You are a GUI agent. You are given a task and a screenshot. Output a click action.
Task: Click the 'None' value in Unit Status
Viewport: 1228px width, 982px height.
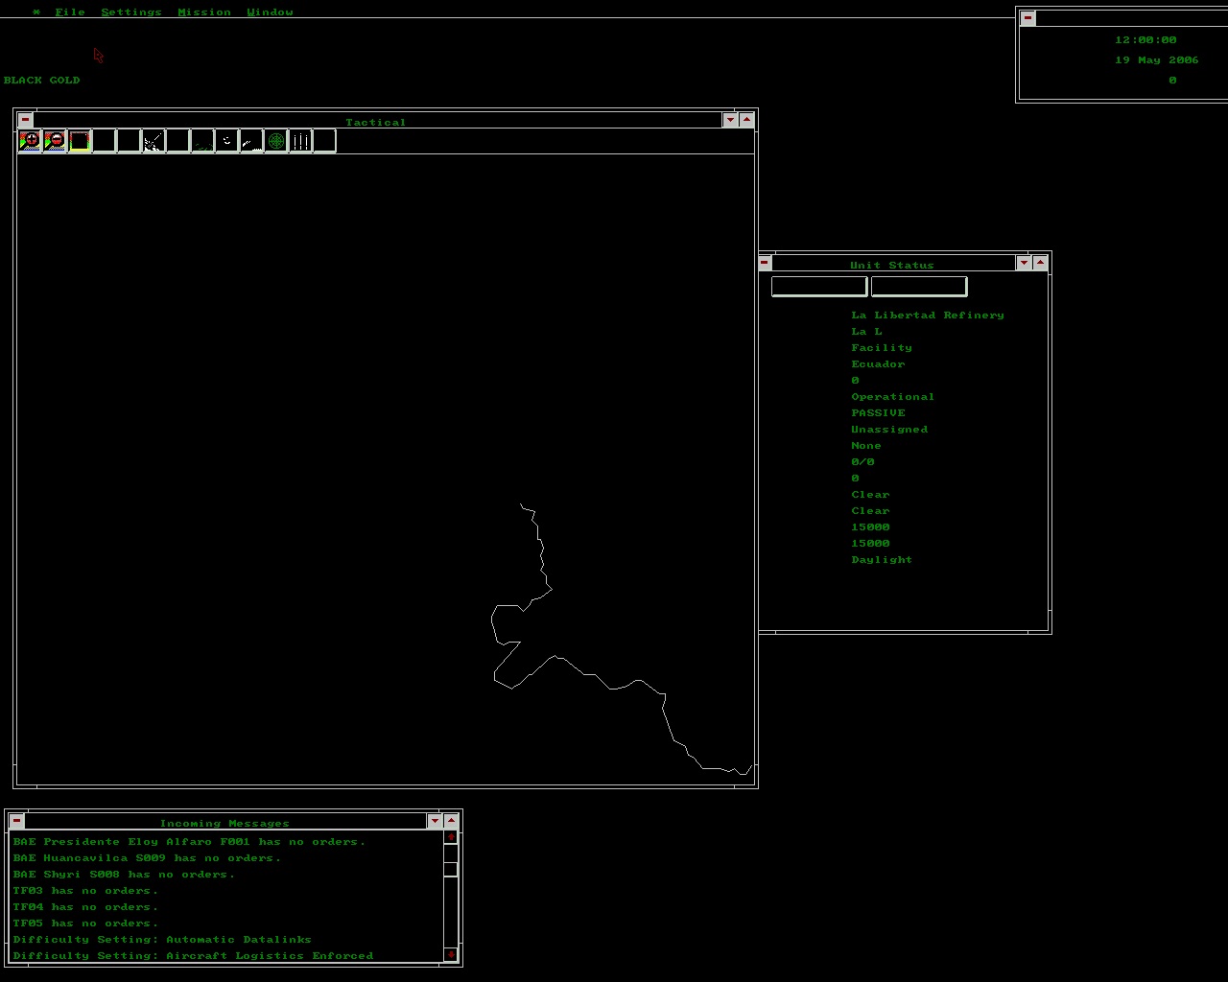coord(866,445)
